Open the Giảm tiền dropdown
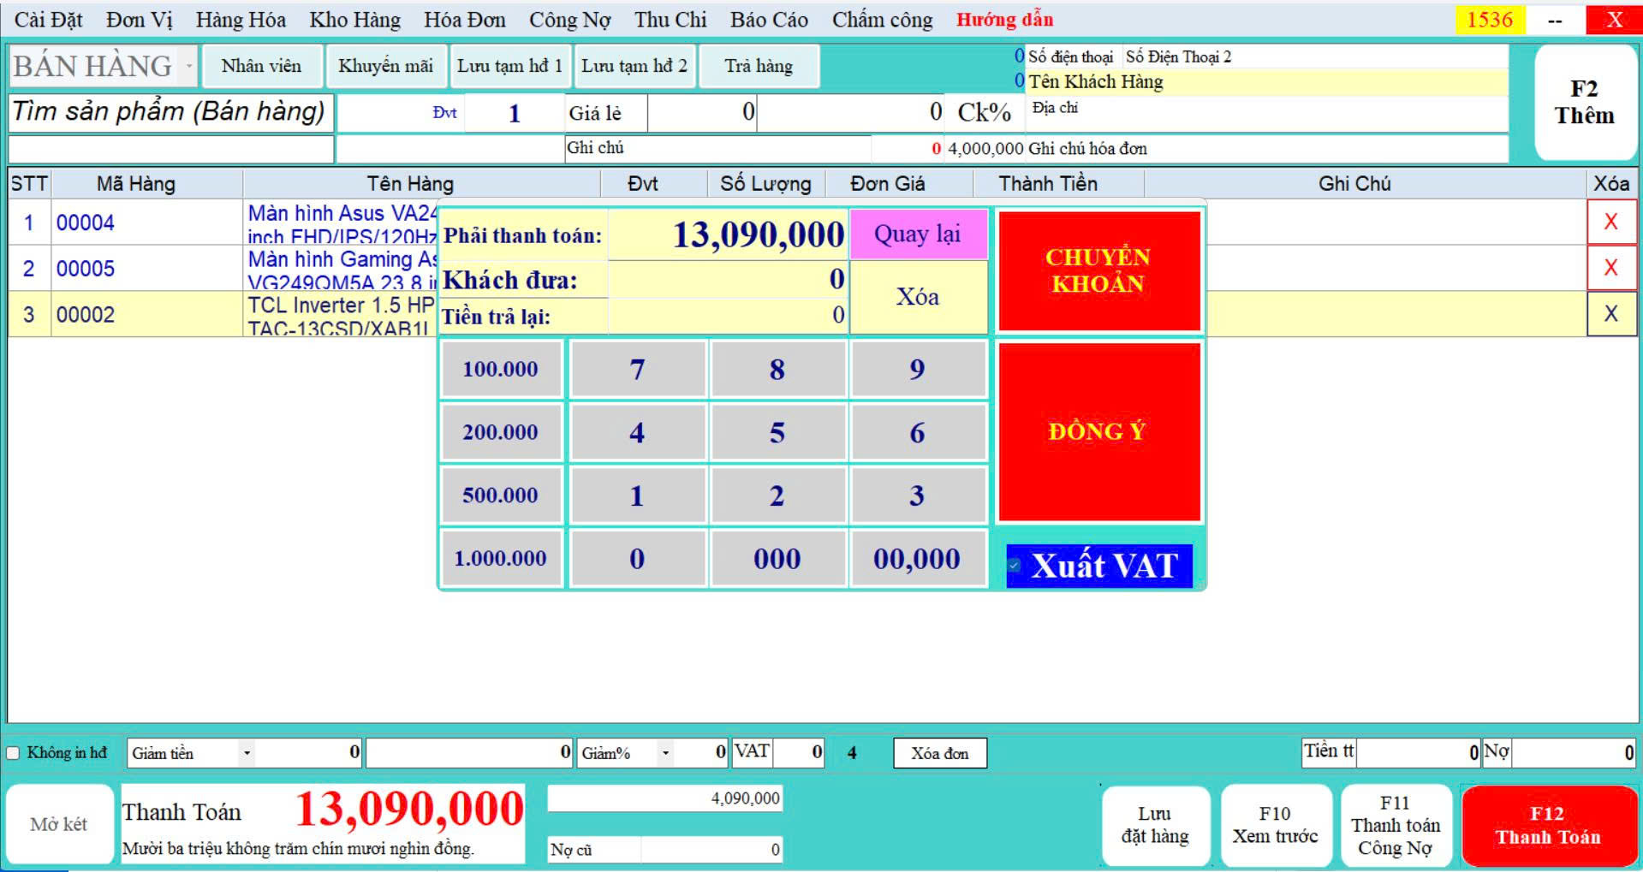The image size is (1643, 872). (247, 754)
